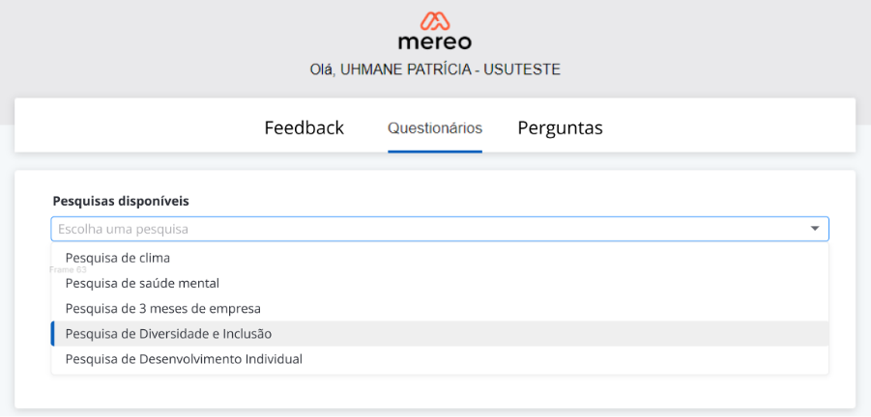Click the mereo wordmark text
This screenshot has width=871, height=417.
click(434, 42)
